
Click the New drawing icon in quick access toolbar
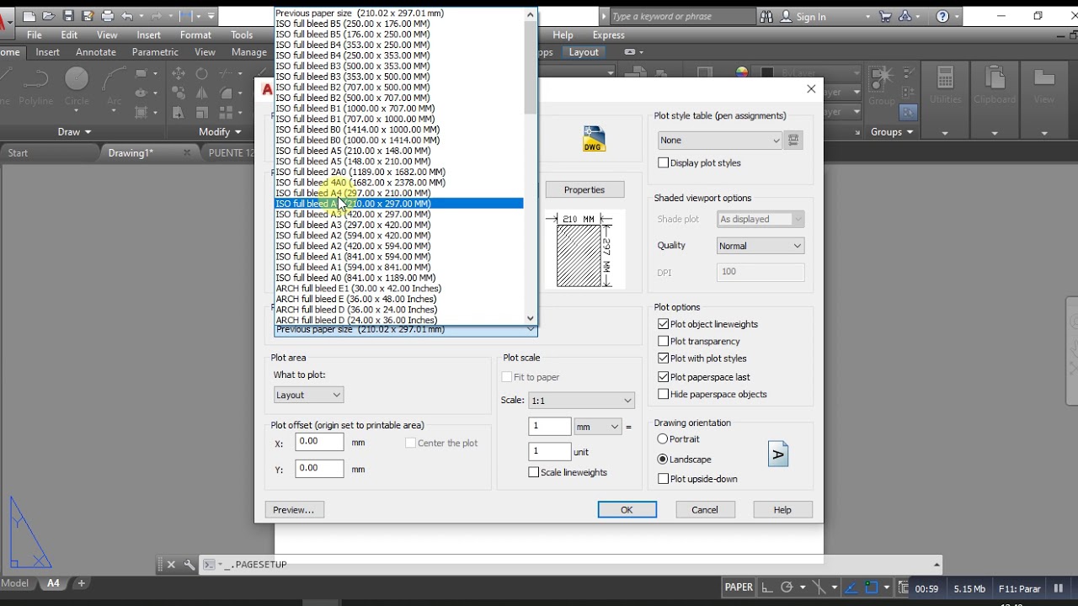(29, 16)
